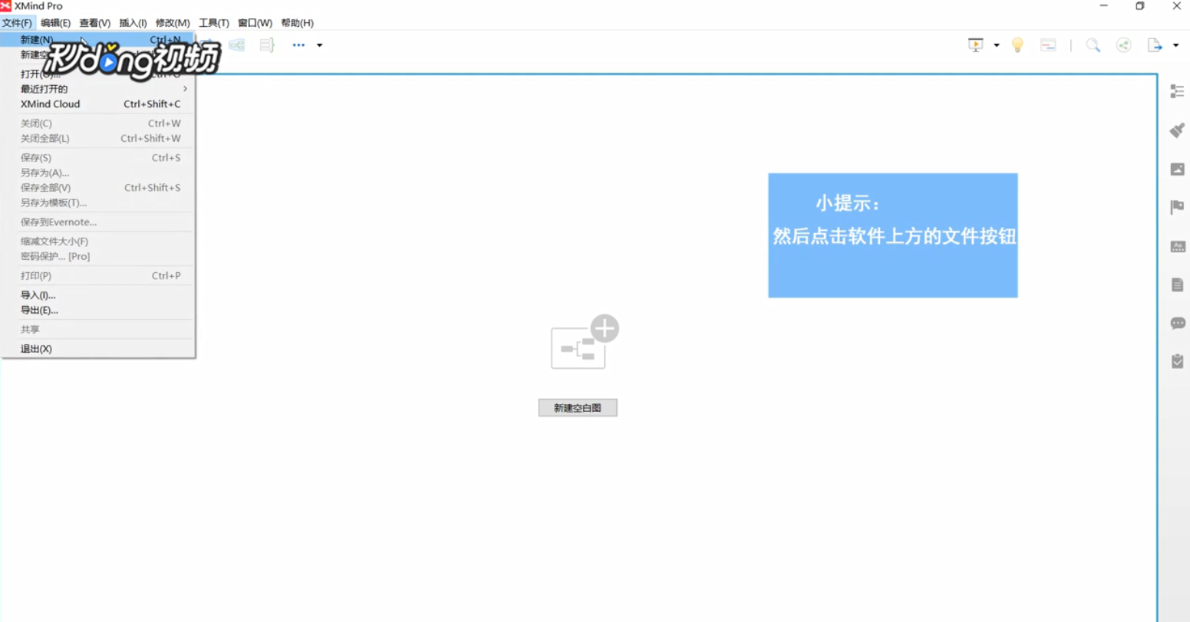Choose 缩减文件大小(F) menu entry
The width and height of the screenshot is (1190, 622).
coord(97,242)
